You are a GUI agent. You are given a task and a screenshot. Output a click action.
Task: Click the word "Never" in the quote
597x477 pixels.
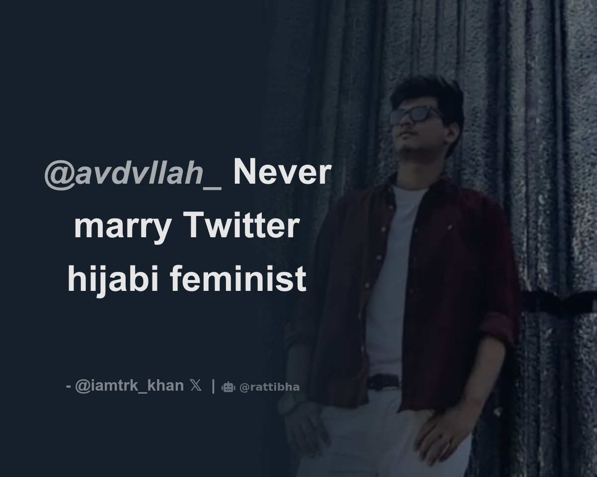[x=282, y=172]
